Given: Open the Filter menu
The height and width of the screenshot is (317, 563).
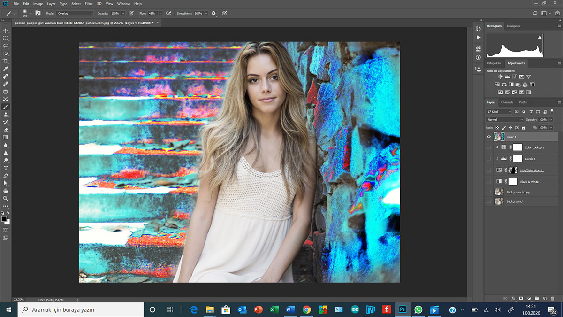Looking at the screenshot, I should tap(89, 4).
